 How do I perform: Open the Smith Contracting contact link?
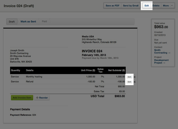point(162,51)
